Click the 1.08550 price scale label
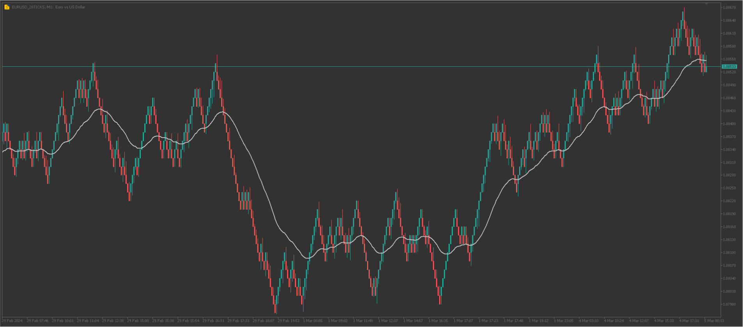This screenshot has height=327, width=743. point(729,59)
